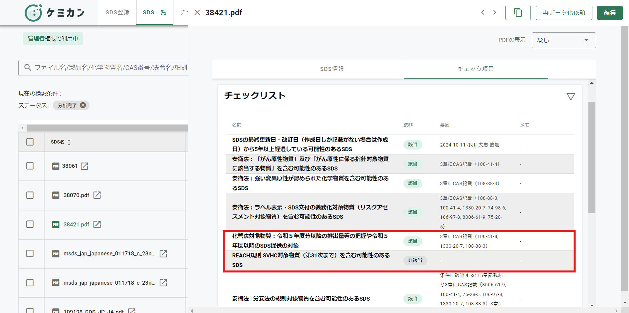Viewport: 629px width, 313px height.
Task: Click PDF icon beside 38070.pdf
Action: click(56, 195)
